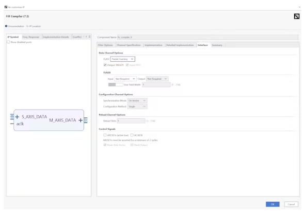This screenshot has width=305, height=211.
Task: Open the Synchronization Mode dropdown
Action: [x=137, y=101]
